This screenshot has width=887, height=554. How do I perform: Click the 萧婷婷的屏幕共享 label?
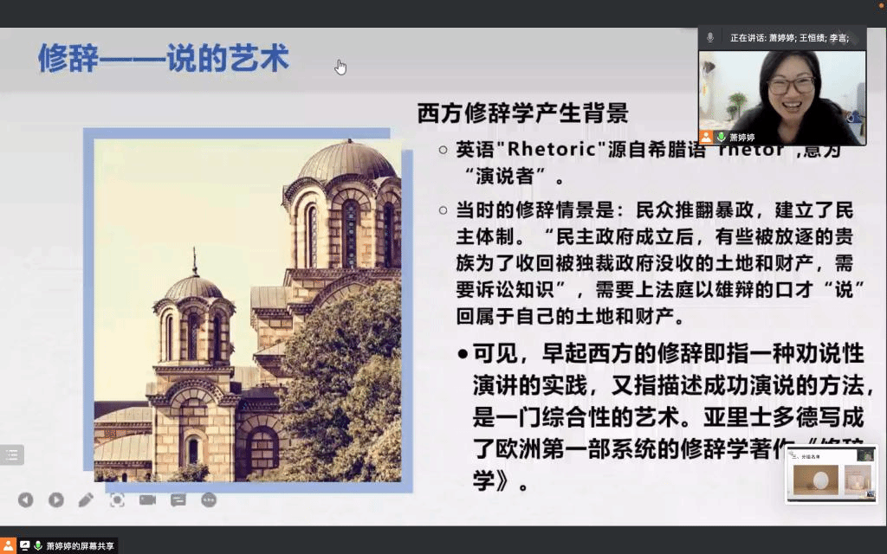[x=81, y=546]
